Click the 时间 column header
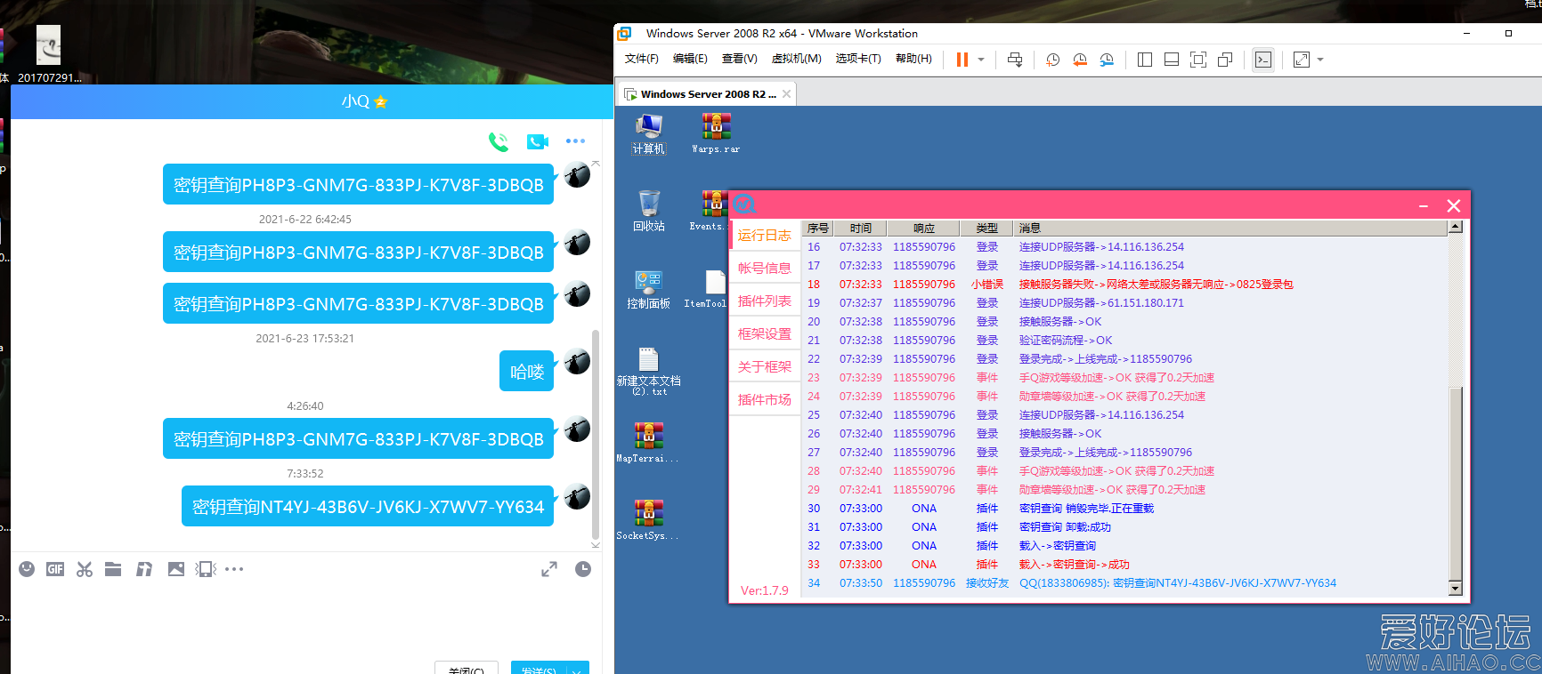 [x=861, y=229]
